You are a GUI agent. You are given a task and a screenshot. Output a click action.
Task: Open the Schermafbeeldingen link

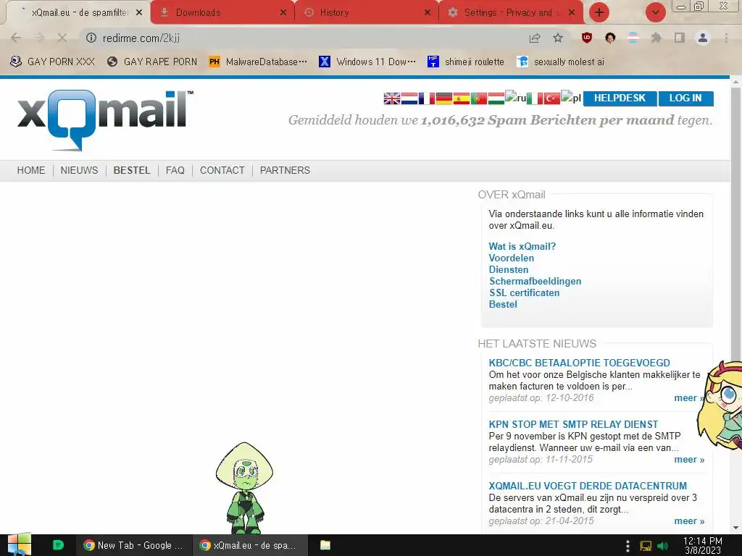tap(535, 282)
